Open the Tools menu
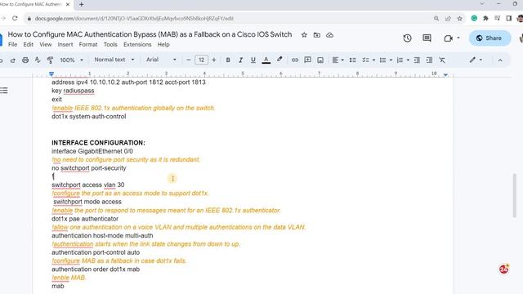 [110, 44]
